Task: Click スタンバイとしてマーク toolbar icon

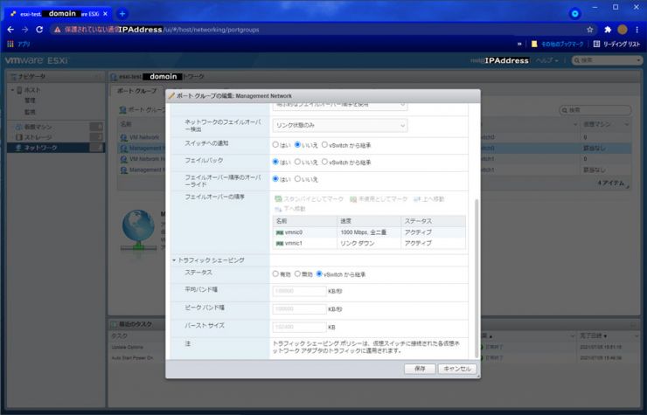Action: click(x=279, y=199)
